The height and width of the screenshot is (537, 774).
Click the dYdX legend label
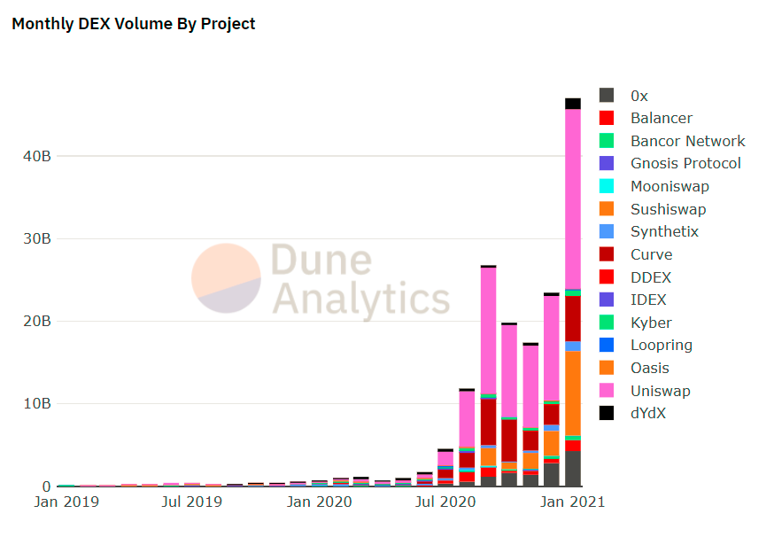pos(648,414)
